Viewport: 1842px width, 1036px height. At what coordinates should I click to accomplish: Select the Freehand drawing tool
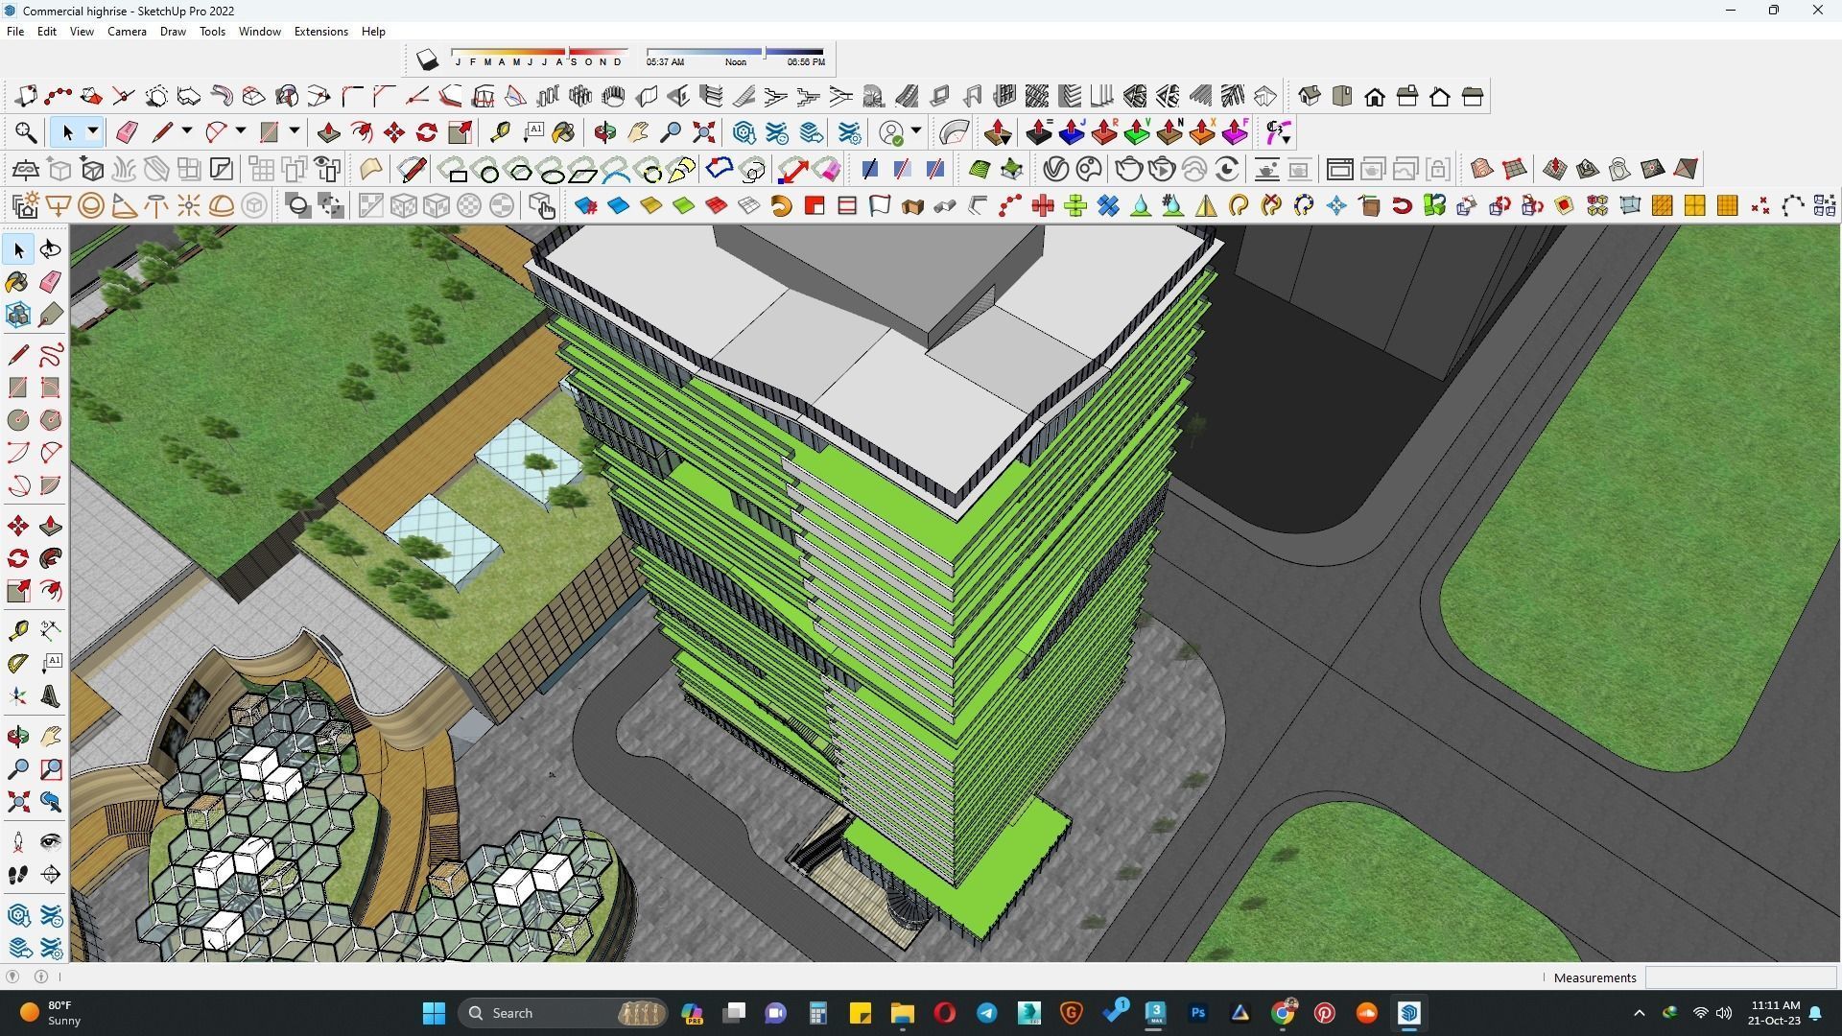pyautogui.click(x=51, y=355)
